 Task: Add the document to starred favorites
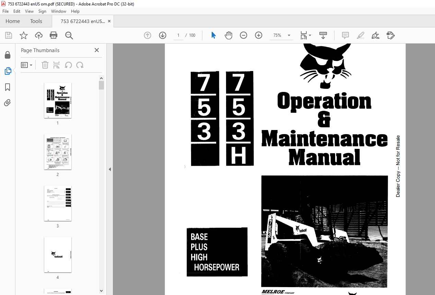click(x=24, y=35)
